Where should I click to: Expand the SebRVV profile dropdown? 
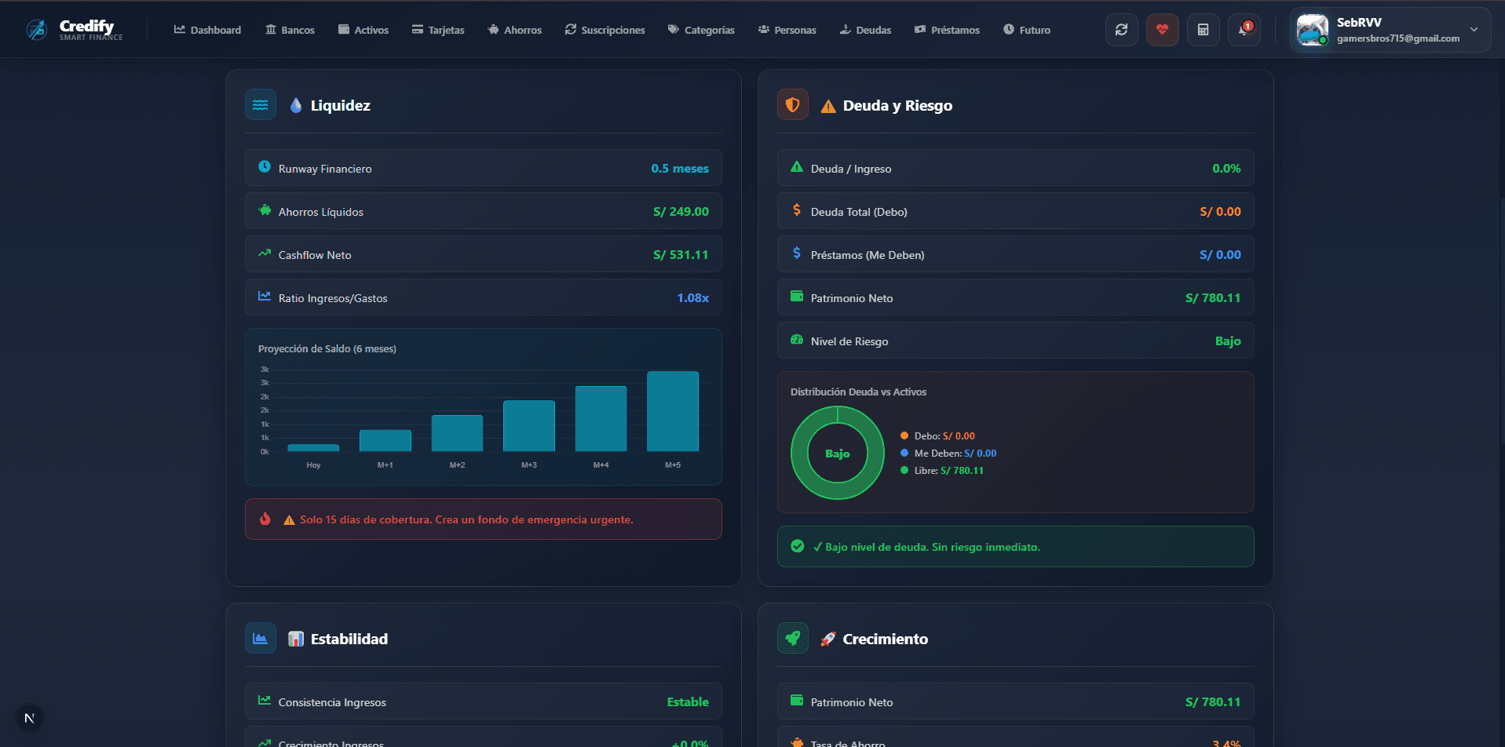tap(1390, 29)
